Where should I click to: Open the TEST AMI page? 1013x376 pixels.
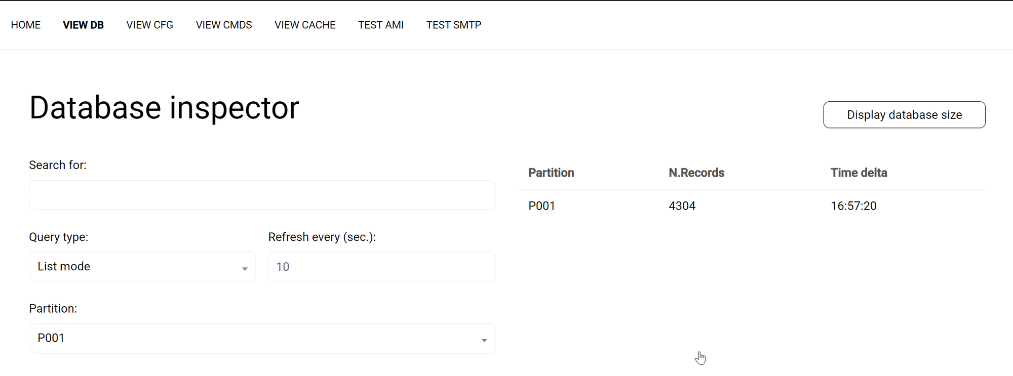click(381, 25)
